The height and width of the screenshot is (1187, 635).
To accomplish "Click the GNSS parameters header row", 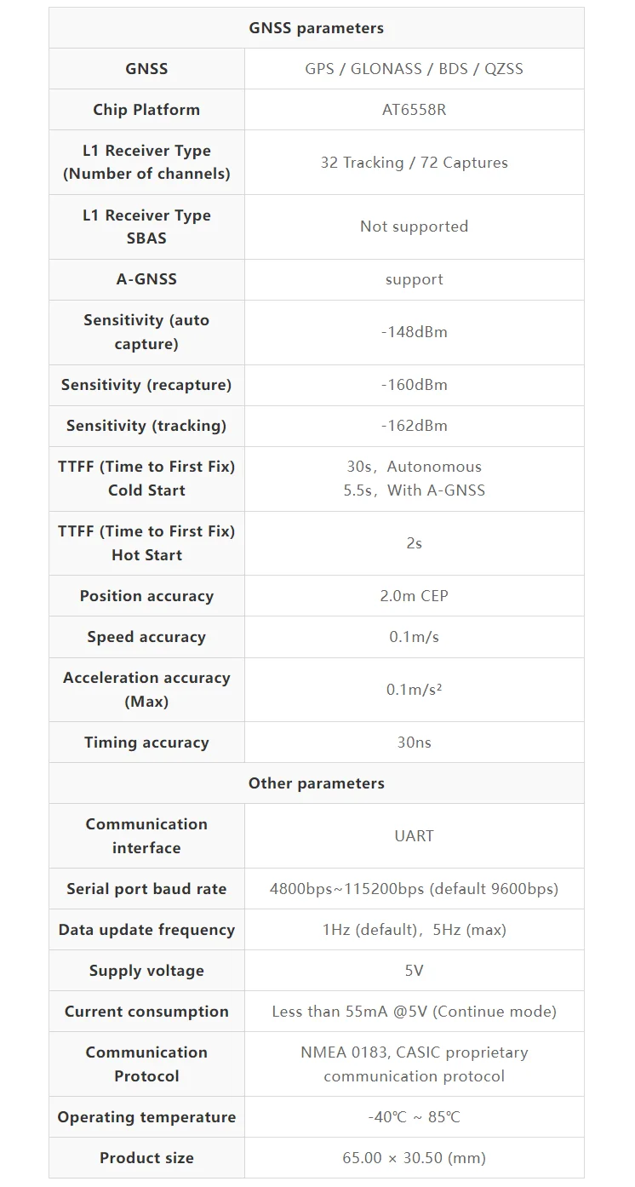I will click(x=316, y=28).
